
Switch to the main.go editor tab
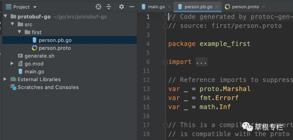pos(157,7)
